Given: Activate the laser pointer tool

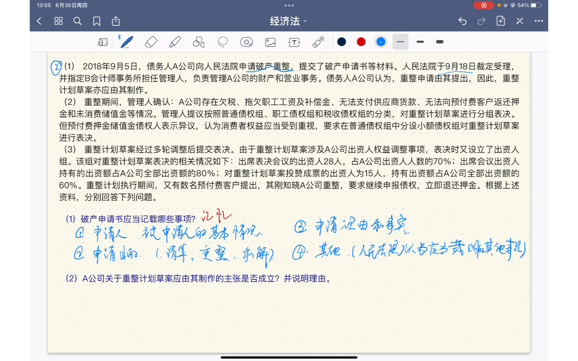Looking at the screenshot, I should point(318,42).
